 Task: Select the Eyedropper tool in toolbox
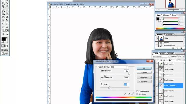[7, 31]
